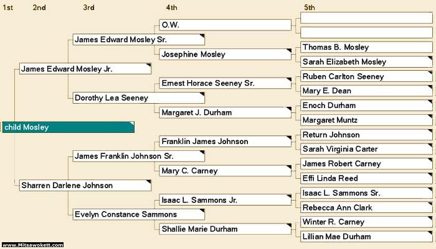Screen dimensions: 436x249
Task: Select Thomas B. Mosley in 5th generation
Action: 366,47
